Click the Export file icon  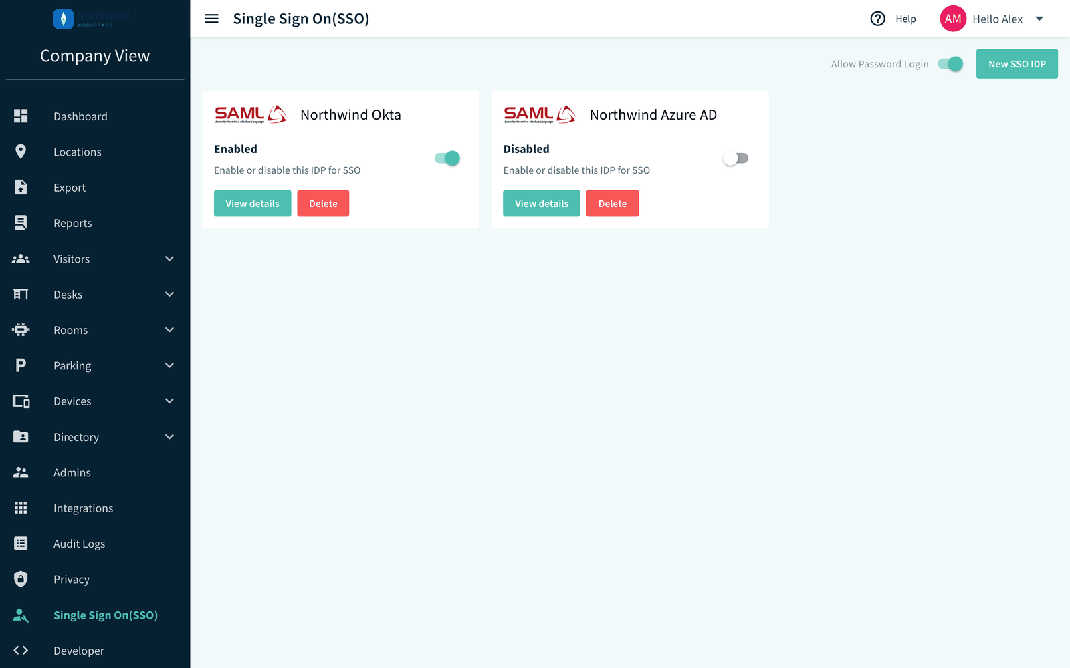tap(21, 187)
